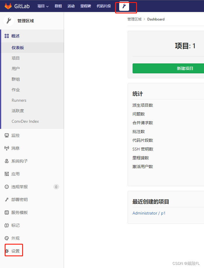This screenshot has height=268, width=204.
Task: Click the 违规举报 count badge 0
Action: (x=56, y=187)
